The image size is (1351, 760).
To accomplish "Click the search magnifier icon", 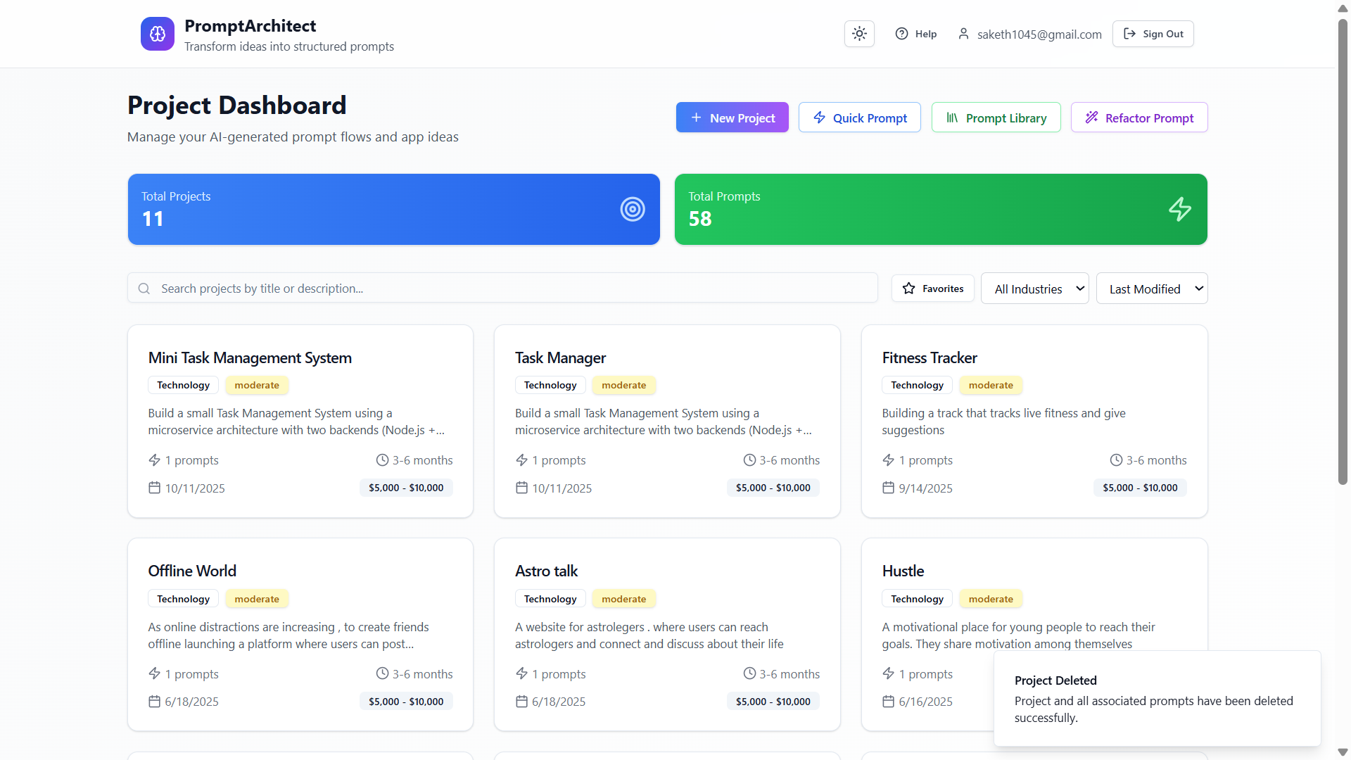I will (144, 289).
